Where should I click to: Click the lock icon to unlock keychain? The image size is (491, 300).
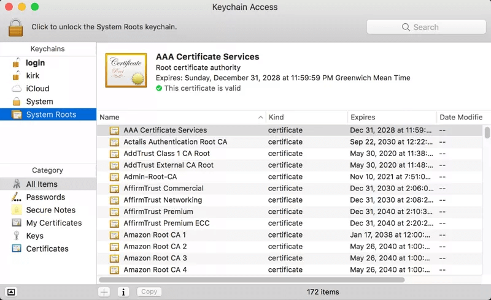15,27
